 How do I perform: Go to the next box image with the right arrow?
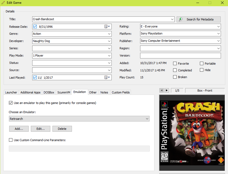tap(167, 91)
